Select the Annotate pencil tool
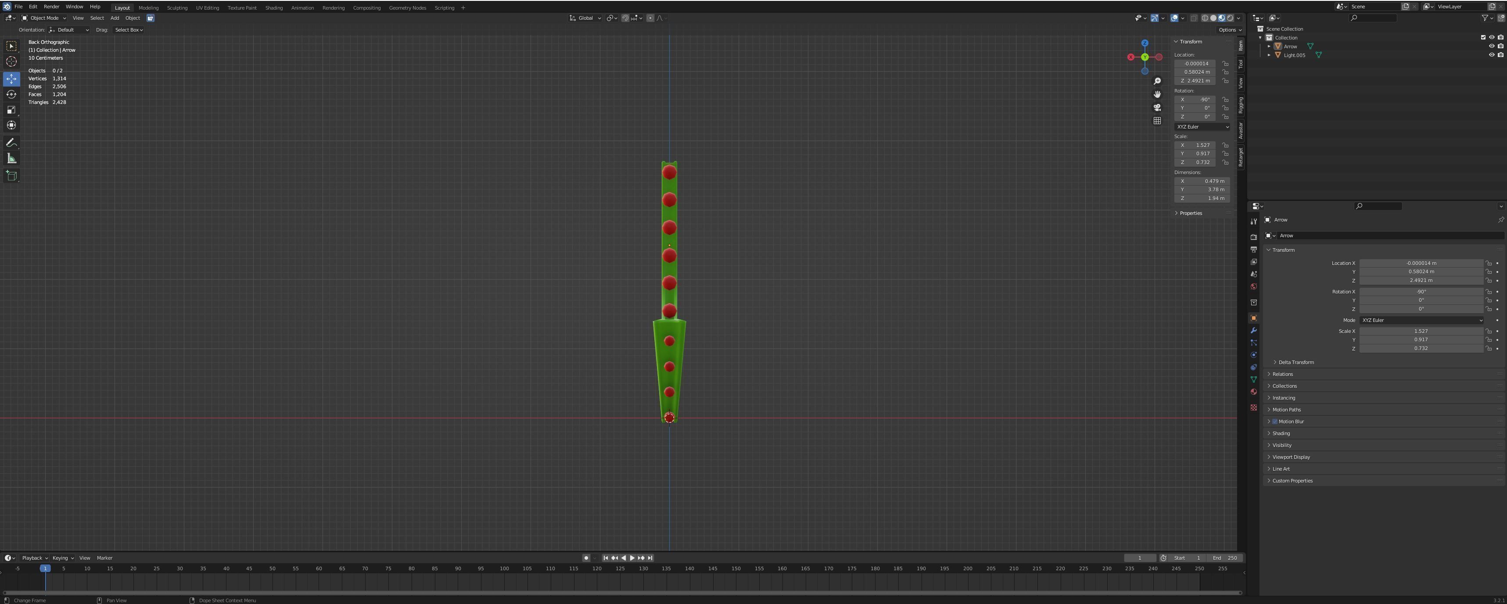1507x604 pixels. 11,143
